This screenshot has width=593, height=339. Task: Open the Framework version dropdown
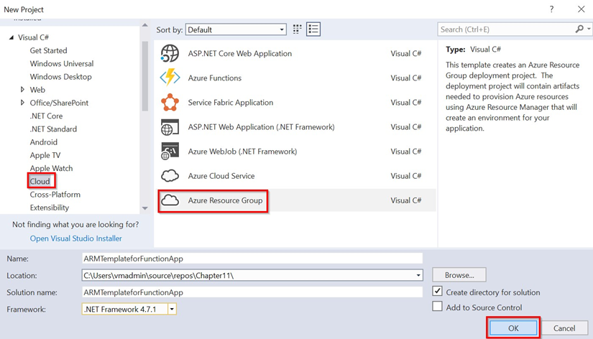pos(172,309)
